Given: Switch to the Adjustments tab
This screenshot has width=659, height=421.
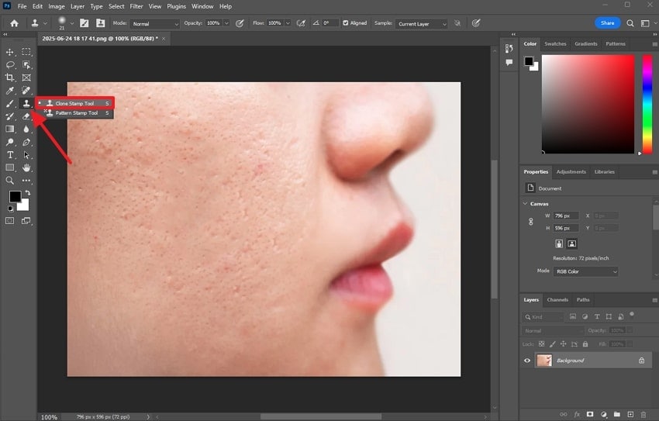Looking at the screenshot, I should point(571,172).
